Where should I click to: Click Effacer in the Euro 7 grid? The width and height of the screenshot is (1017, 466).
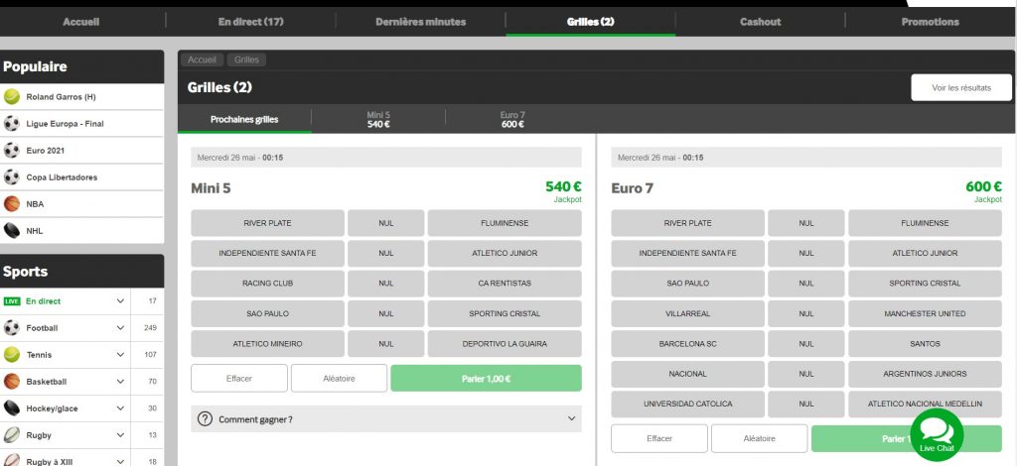coord(659,438)
